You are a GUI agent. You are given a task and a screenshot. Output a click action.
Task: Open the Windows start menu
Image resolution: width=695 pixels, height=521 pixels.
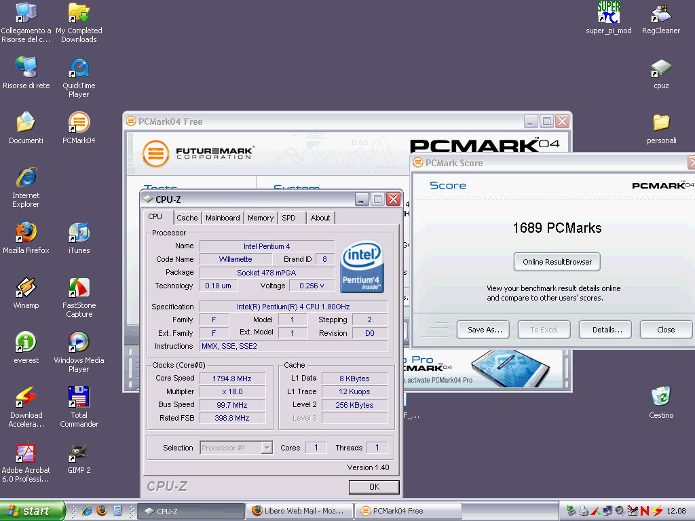[x=32, y=511]
